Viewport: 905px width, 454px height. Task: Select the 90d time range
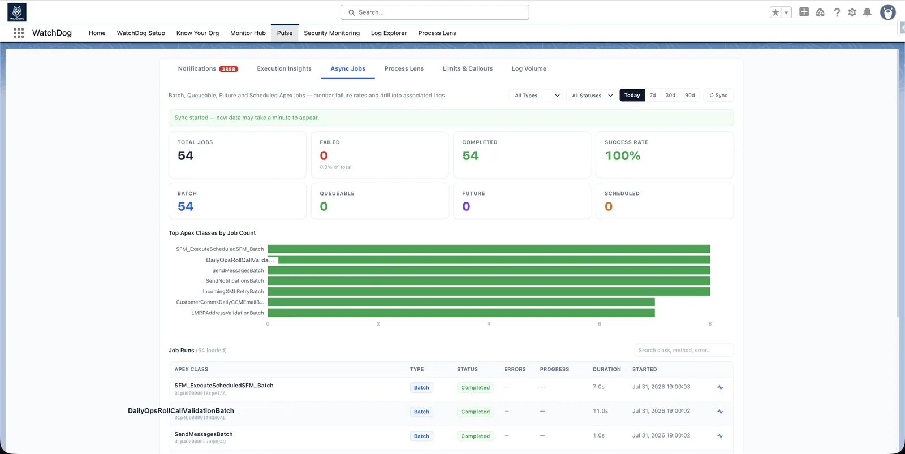[x=690, y=95]
